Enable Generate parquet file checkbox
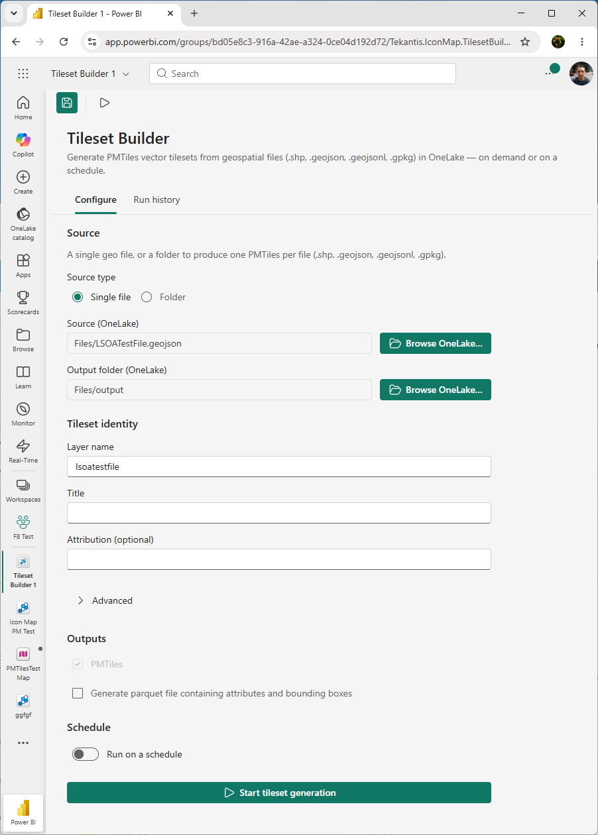This screenshot has width=598, height=835. 78,693
